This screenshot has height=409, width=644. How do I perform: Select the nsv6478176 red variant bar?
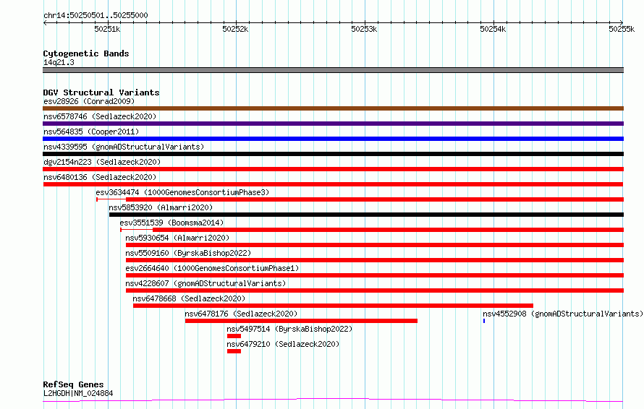(x=301, y=321)
